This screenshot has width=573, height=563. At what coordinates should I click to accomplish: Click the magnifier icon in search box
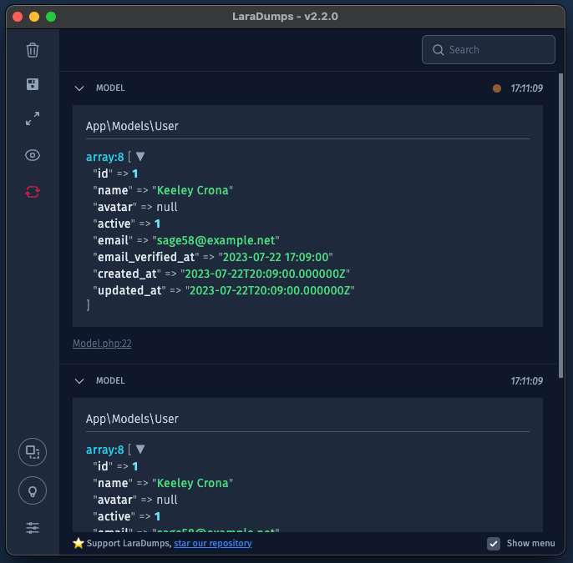pyautogui.click(x=439, y=50)
